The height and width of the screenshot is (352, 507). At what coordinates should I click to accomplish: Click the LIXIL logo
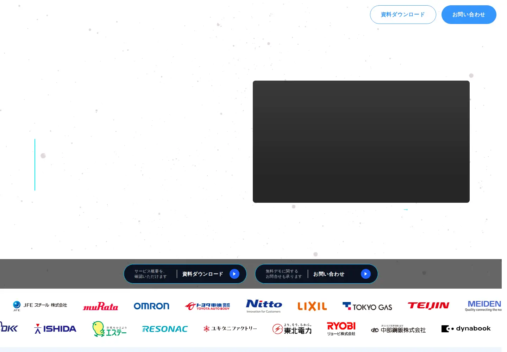pos(312,306)
